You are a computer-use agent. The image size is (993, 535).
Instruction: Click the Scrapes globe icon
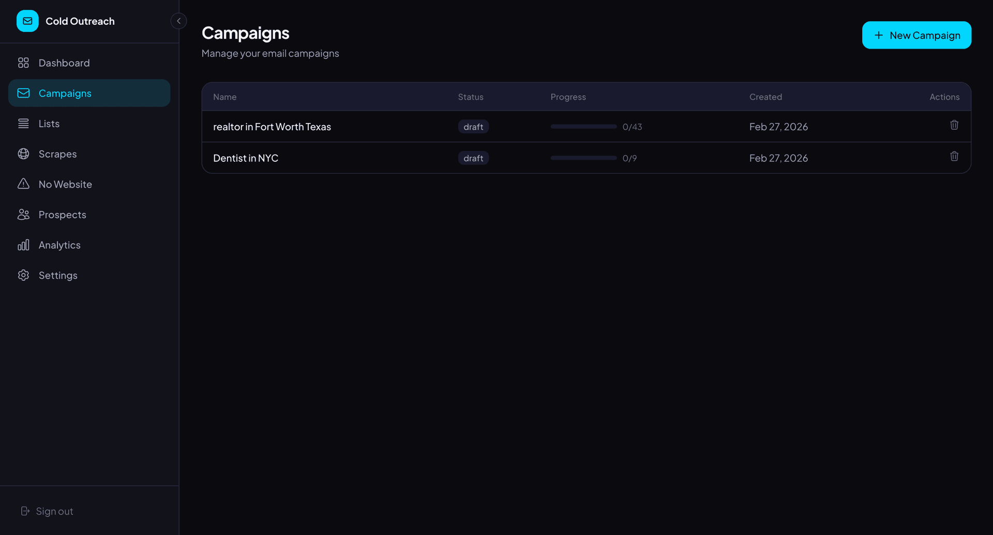click(23, 154)
